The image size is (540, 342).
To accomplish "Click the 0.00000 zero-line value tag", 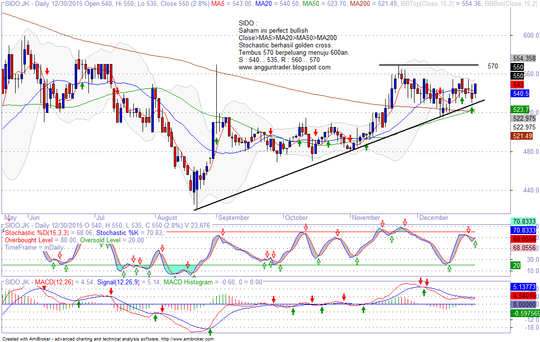I will pyautogui.click(x=524, y=304).
